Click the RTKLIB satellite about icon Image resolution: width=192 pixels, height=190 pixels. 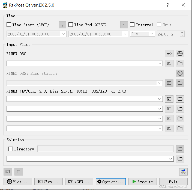click(x=183, y=172)
